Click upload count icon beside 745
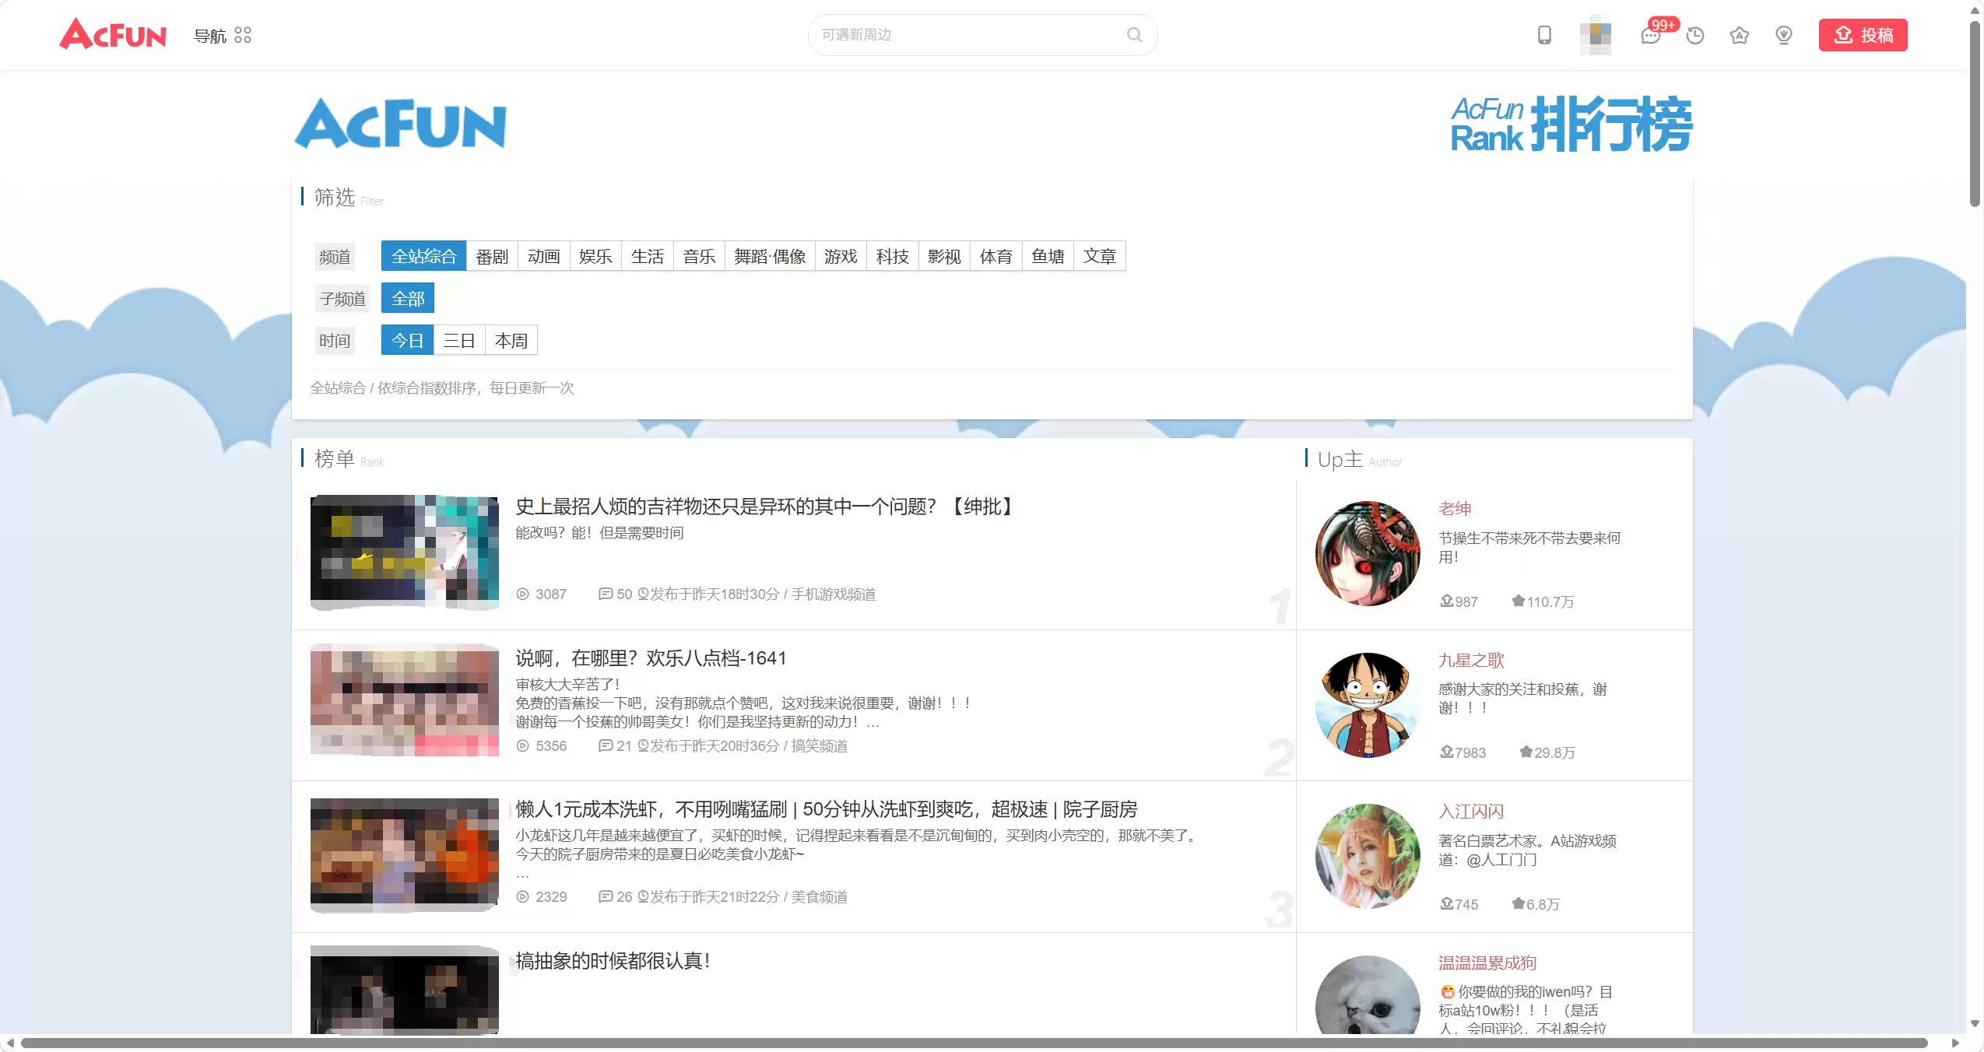This screenshot has width=1984, height=1052. [1446, 903]
